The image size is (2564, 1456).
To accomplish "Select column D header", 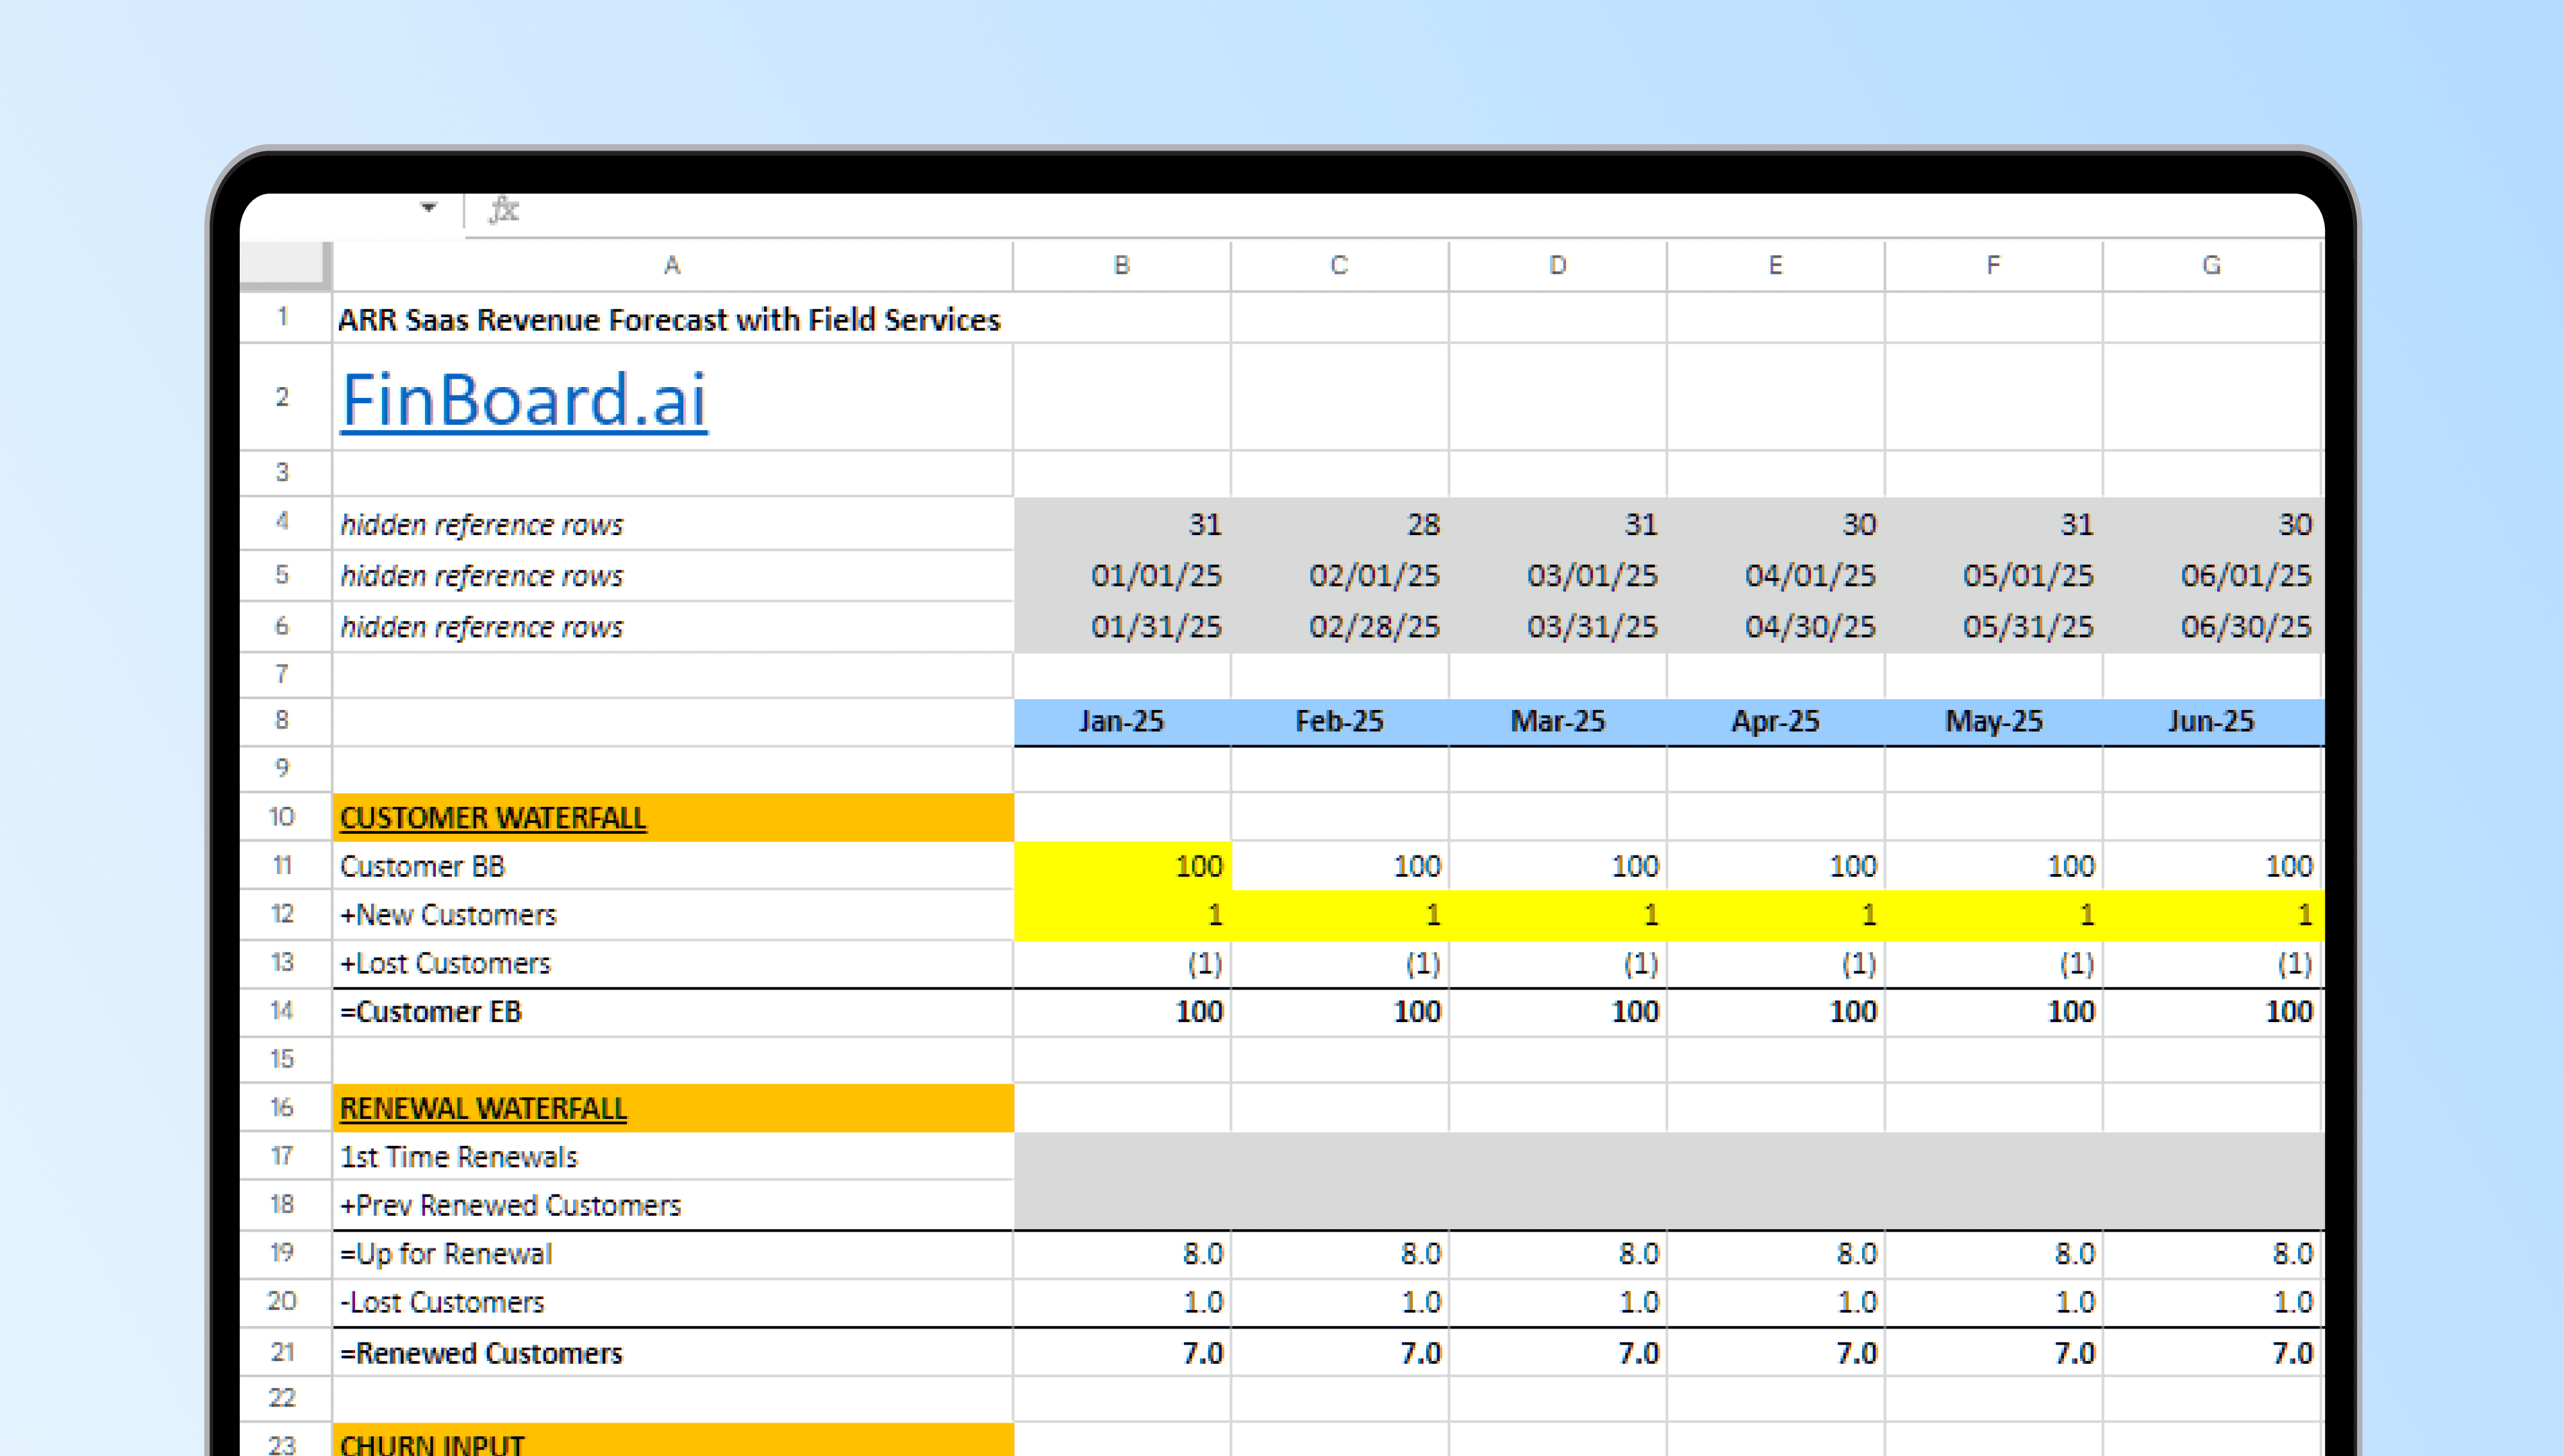I will click(1558, 265).
